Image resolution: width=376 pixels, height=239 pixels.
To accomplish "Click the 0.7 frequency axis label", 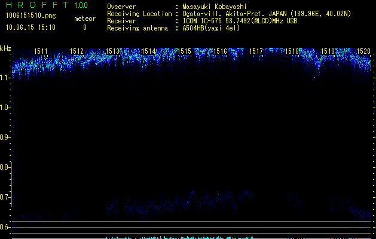I will [x=5, y=197].
